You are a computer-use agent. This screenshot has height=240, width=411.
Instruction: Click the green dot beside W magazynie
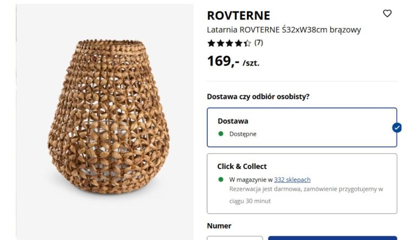[x=221, y=179]
